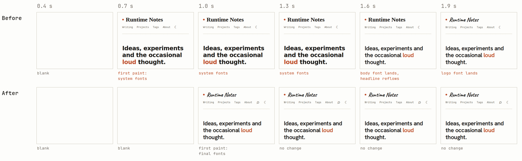Click the moon icon in Before 1.9 s frame
Viewport: 522px width, 161px height.
[x=500, y=27]
